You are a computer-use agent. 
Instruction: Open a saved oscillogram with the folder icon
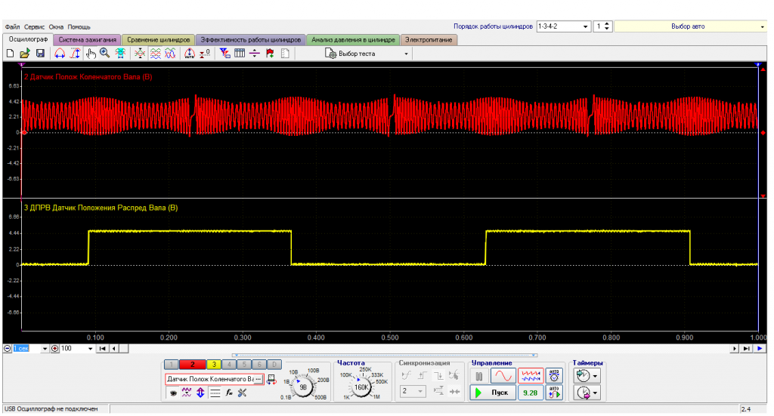pos(25,54)
